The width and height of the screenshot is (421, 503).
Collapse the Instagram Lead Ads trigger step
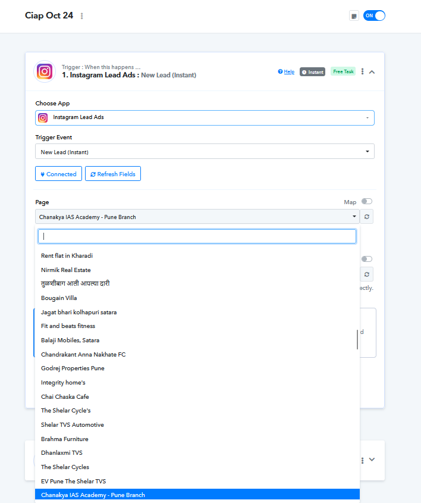point(372,72)
